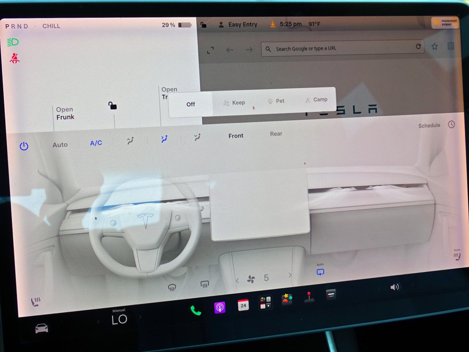The height and width of the screenshot is (352, 469).
Task: Tap the schedule clock icon
Action: point(451,124)
